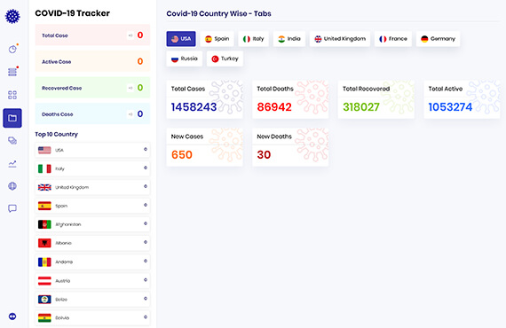Click the Belize flag icon
506x328 pixels.
(44, 300)
